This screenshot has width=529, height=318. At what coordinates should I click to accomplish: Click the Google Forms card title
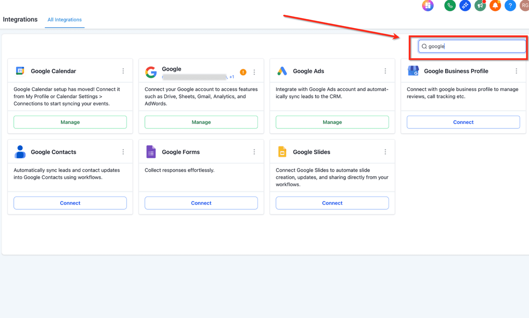181,152
